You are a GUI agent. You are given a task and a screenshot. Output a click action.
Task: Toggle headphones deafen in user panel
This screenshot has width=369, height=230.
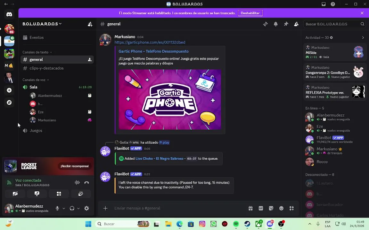(x=72, y=208)
